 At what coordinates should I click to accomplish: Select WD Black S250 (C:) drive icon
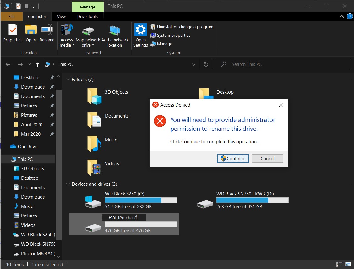[x=93, y=202]
